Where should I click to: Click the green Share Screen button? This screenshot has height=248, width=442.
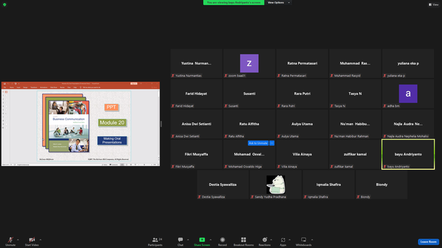[202, 241]
